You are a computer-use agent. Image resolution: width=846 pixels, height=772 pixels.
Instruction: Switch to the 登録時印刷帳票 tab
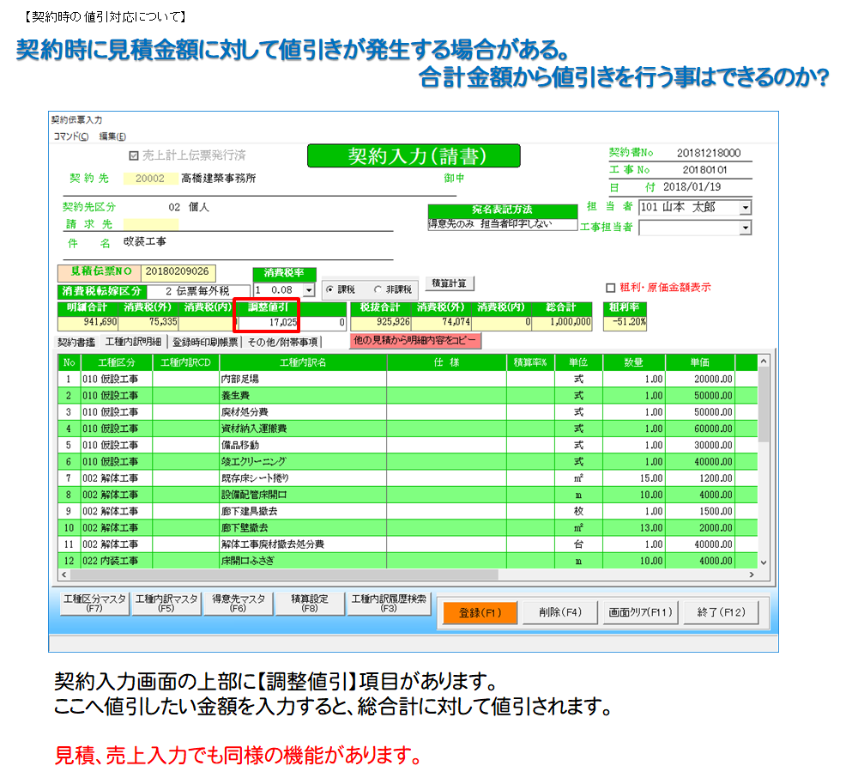206,342
